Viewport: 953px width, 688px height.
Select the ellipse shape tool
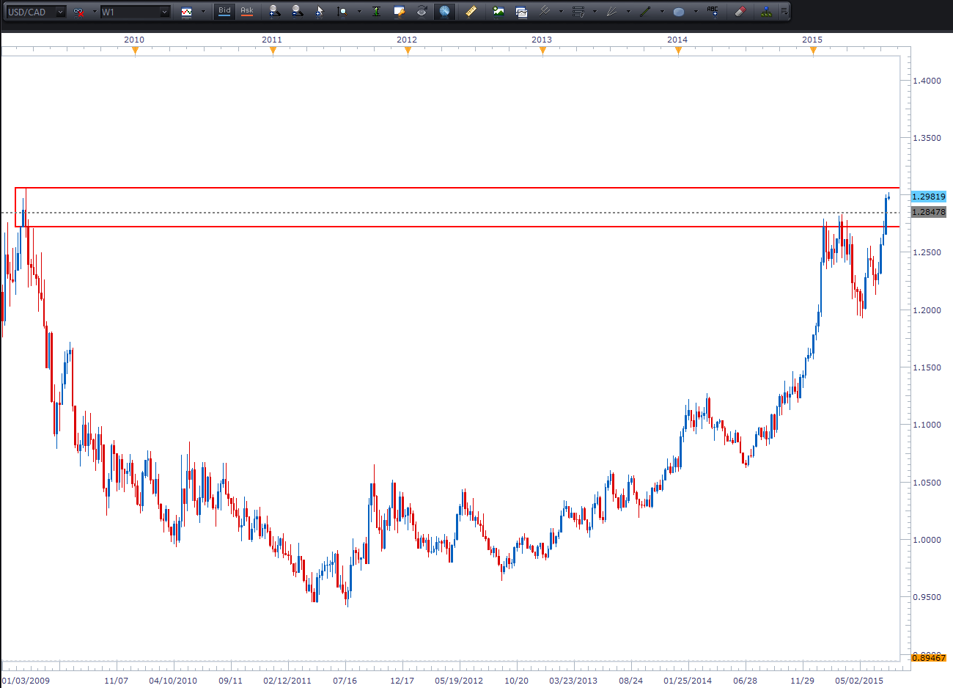coord(679,12)
